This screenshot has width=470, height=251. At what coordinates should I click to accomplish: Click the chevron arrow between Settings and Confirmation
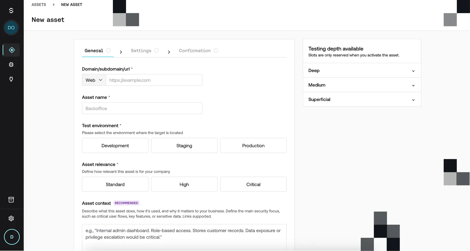[169, 52]
